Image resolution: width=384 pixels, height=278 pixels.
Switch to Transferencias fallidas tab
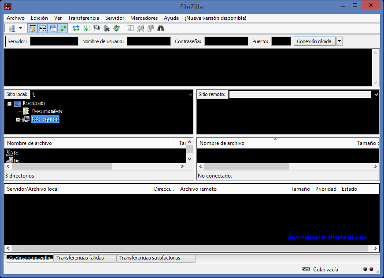pos(85,258)
